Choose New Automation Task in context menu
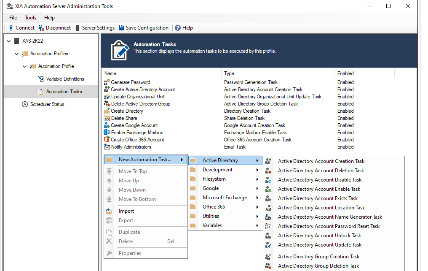The image size is (428, 271). coord(146,160)
